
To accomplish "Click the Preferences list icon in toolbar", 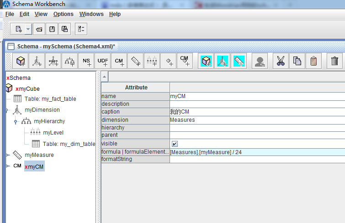I will (x=81, y=29).
